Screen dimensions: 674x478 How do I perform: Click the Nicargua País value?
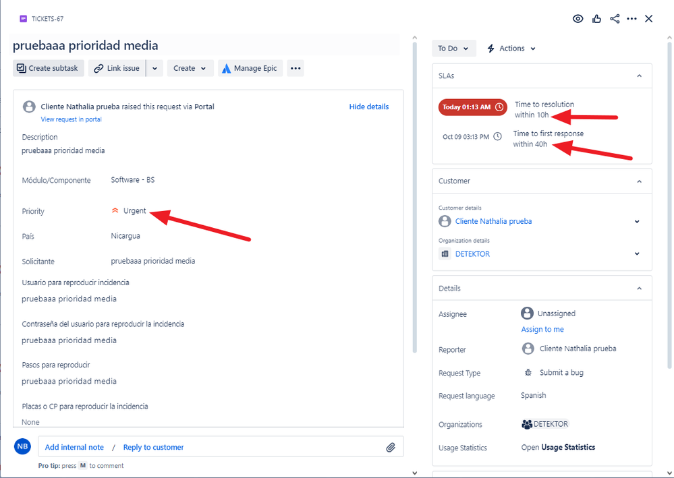coord(125,236)
